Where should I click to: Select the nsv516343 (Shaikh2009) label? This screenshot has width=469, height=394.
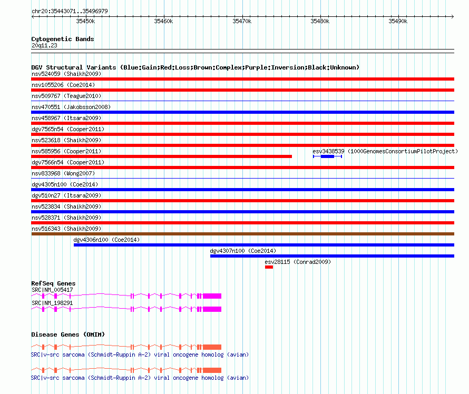pos(66,229)
